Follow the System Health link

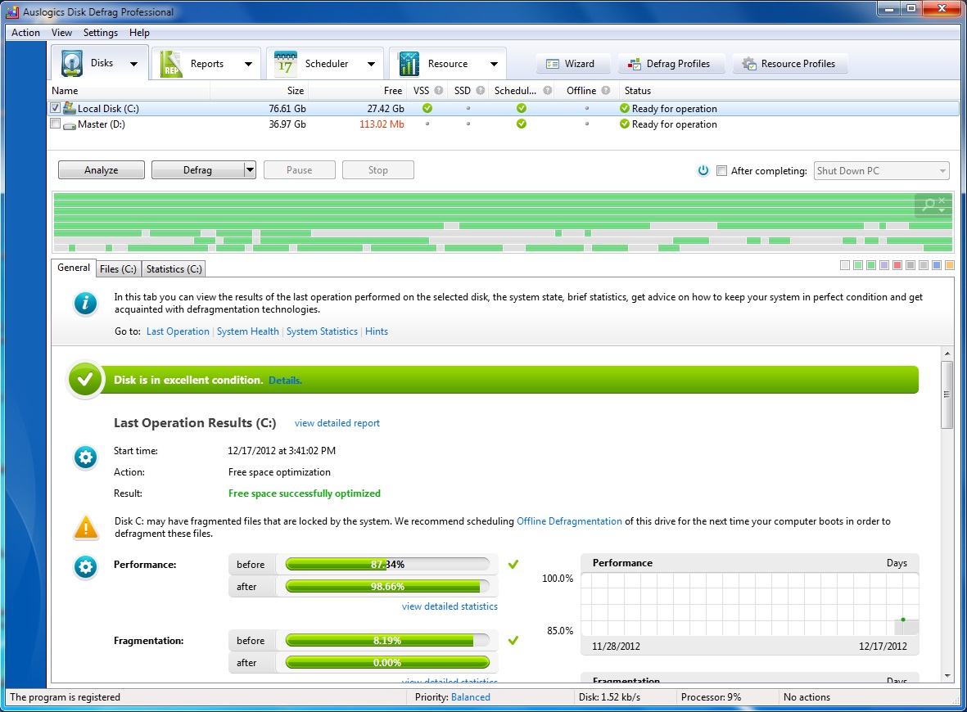click(247, 331)
